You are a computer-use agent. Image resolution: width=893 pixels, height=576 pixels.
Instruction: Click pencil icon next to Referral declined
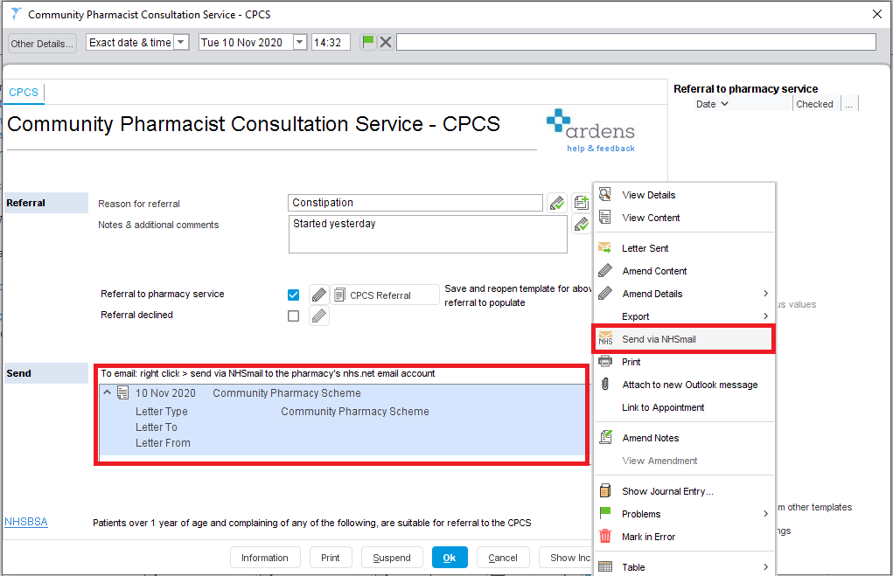(319, 316)
